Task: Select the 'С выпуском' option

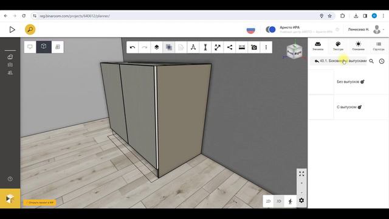Action: click(x=348, y=107)
